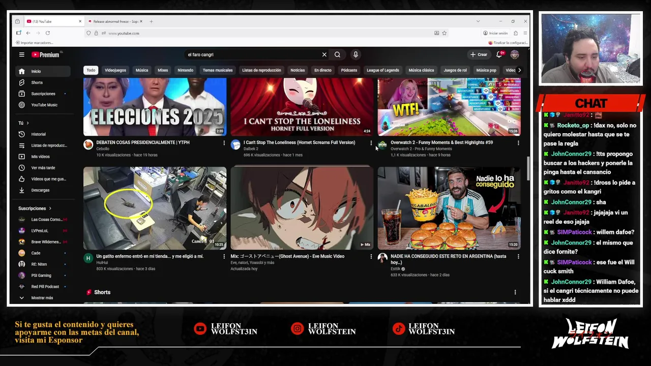Open the Argentina burger challenge thumbnail
Viewport: 651px width, 366px height.
point(449,208)
